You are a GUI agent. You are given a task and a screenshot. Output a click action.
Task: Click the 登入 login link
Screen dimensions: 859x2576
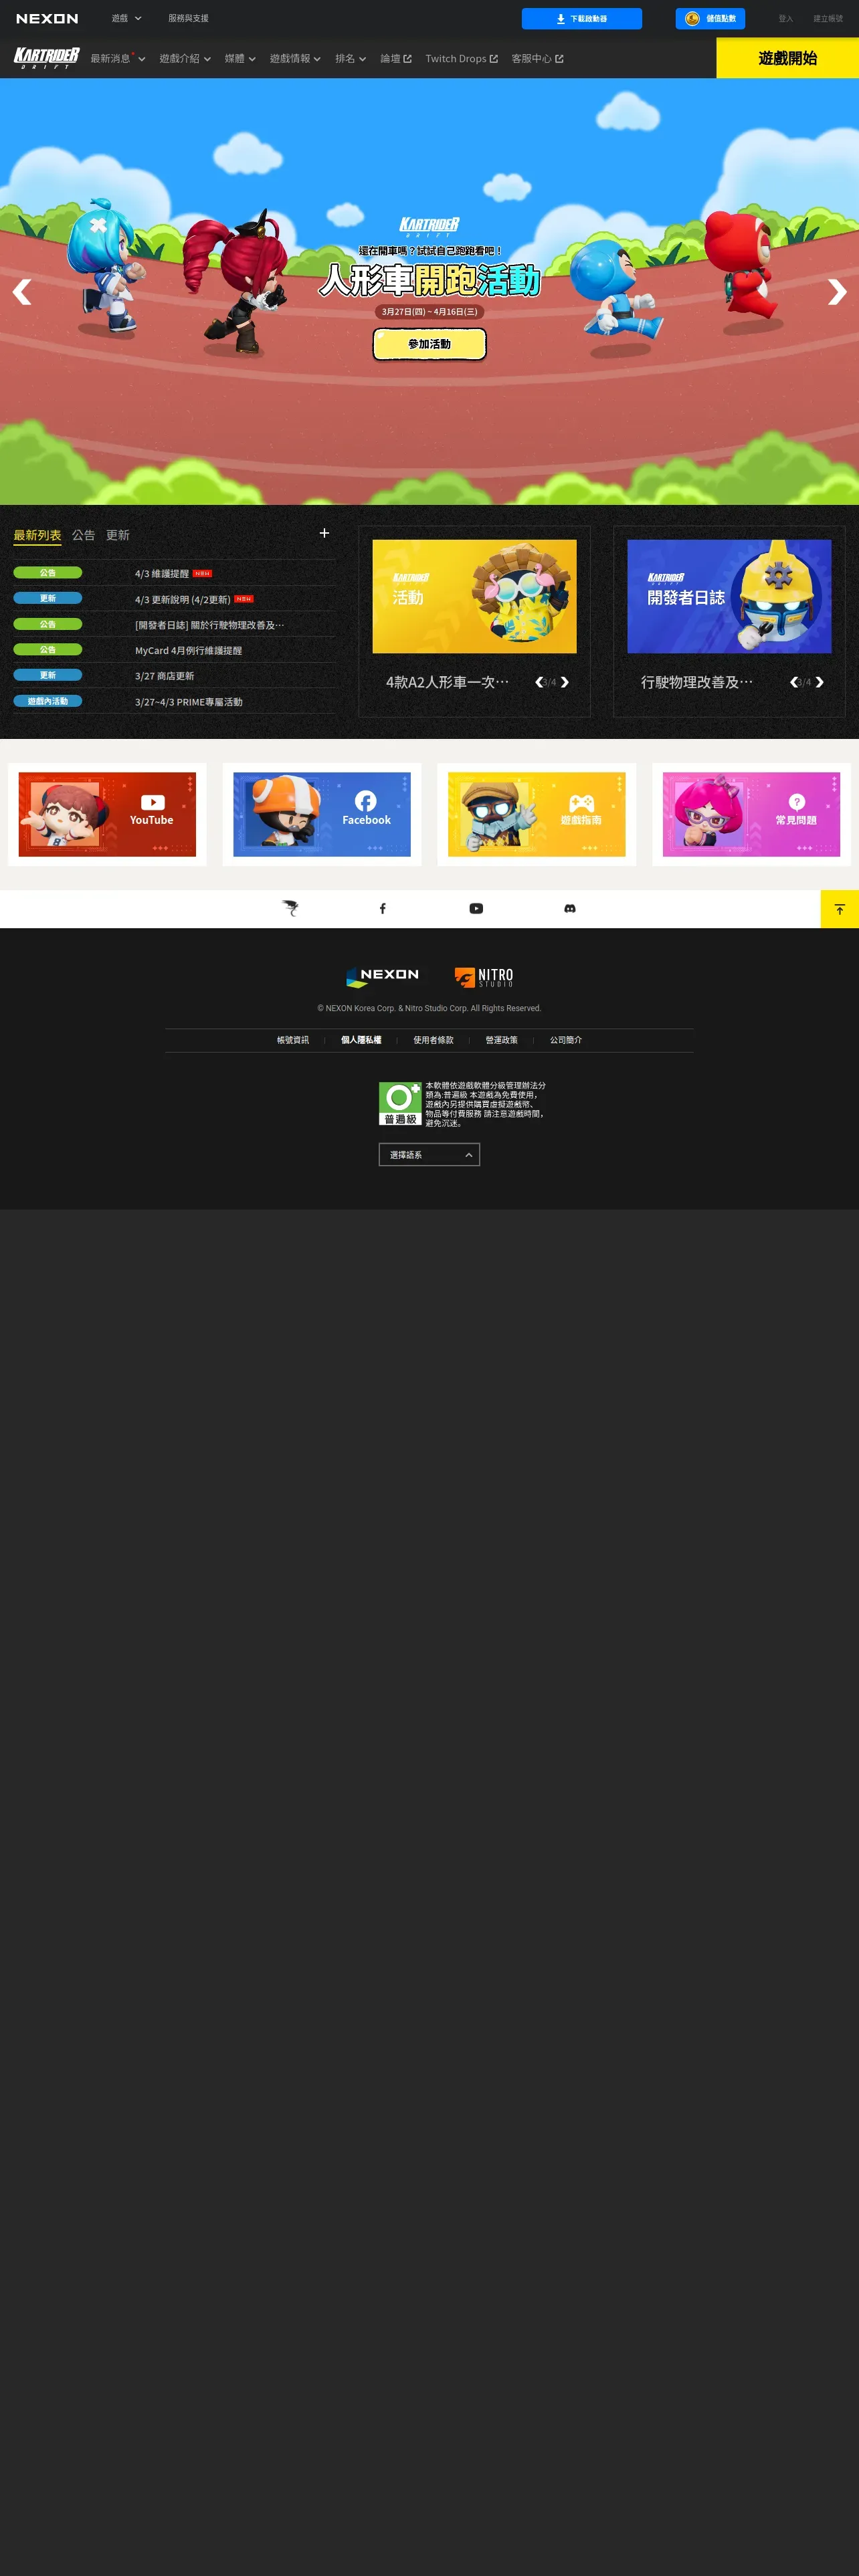[786, 19]
